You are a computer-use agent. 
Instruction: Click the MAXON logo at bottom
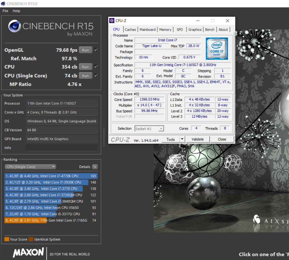tap(28, 252)
